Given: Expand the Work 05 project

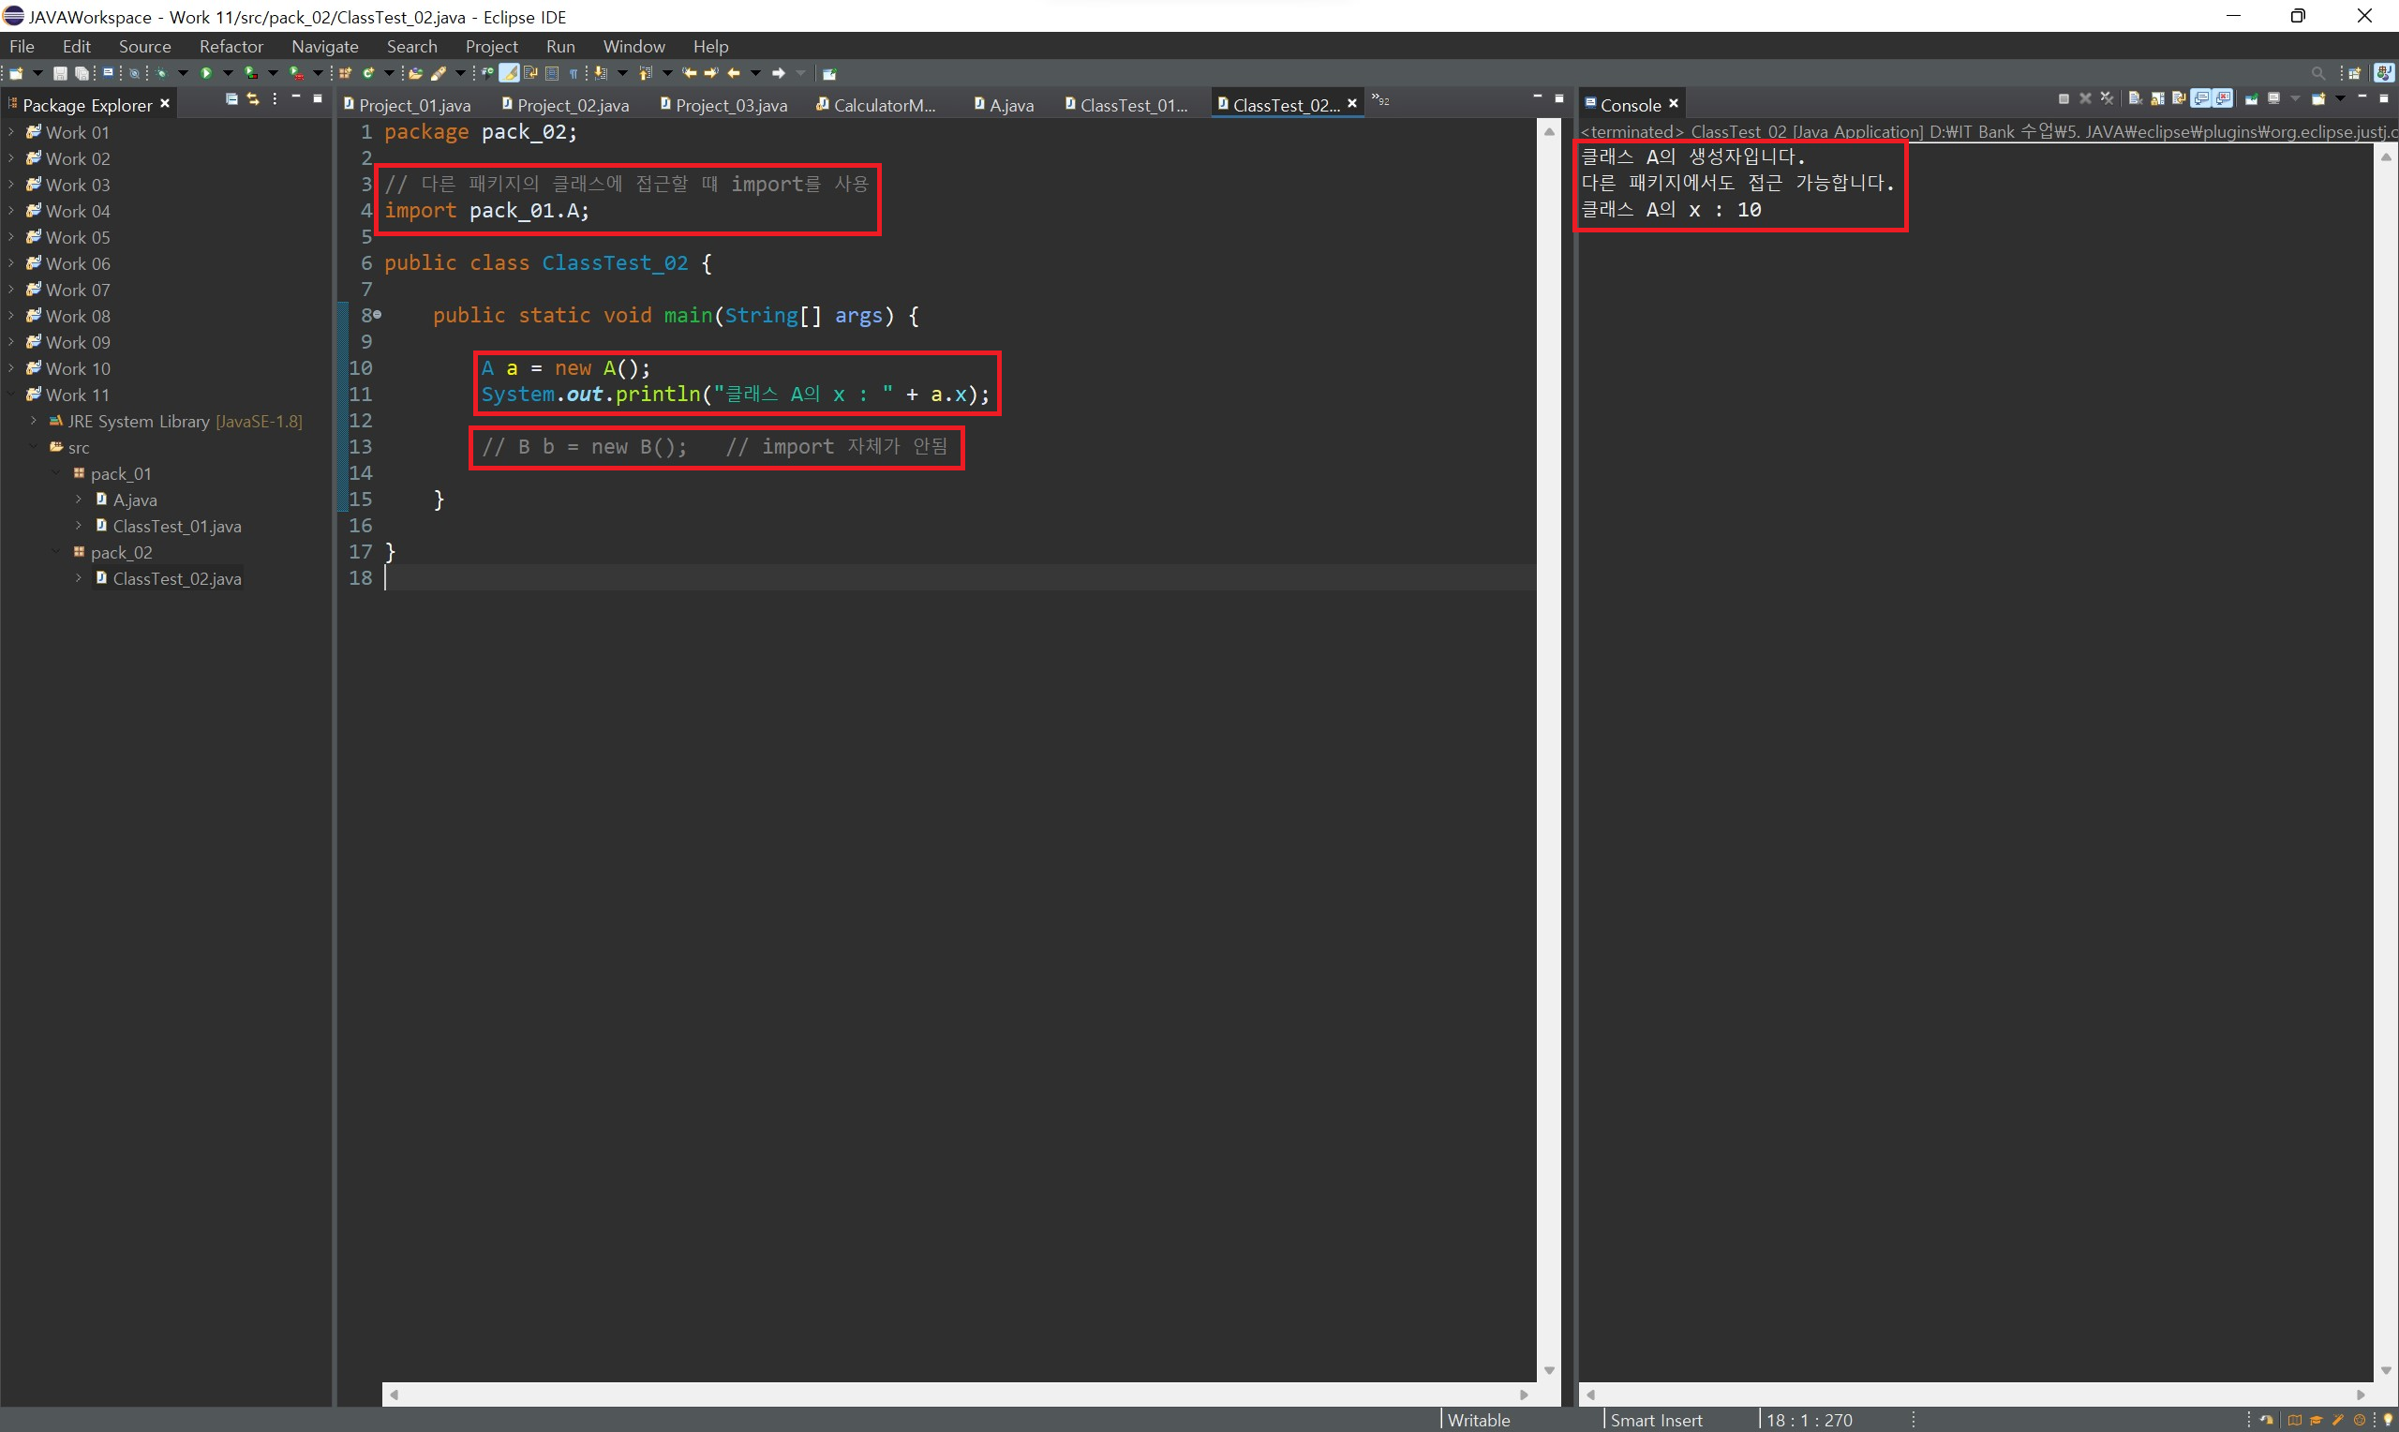Looking at the screenshot, I should point(10,237).
